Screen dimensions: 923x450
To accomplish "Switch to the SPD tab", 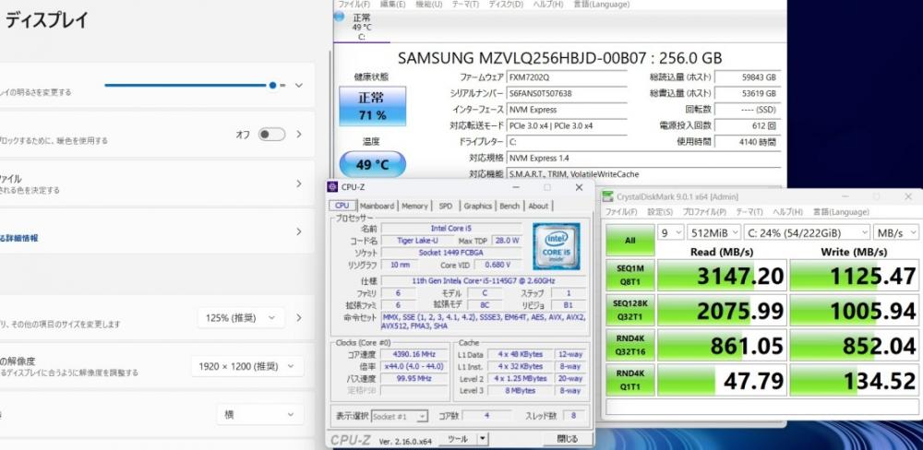I will (446, 206).
